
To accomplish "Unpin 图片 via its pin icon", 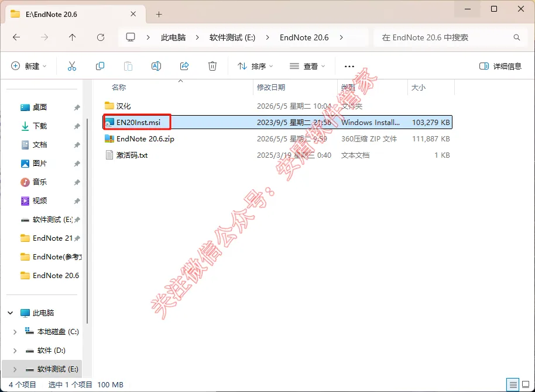I will click(x=77, y=164).
